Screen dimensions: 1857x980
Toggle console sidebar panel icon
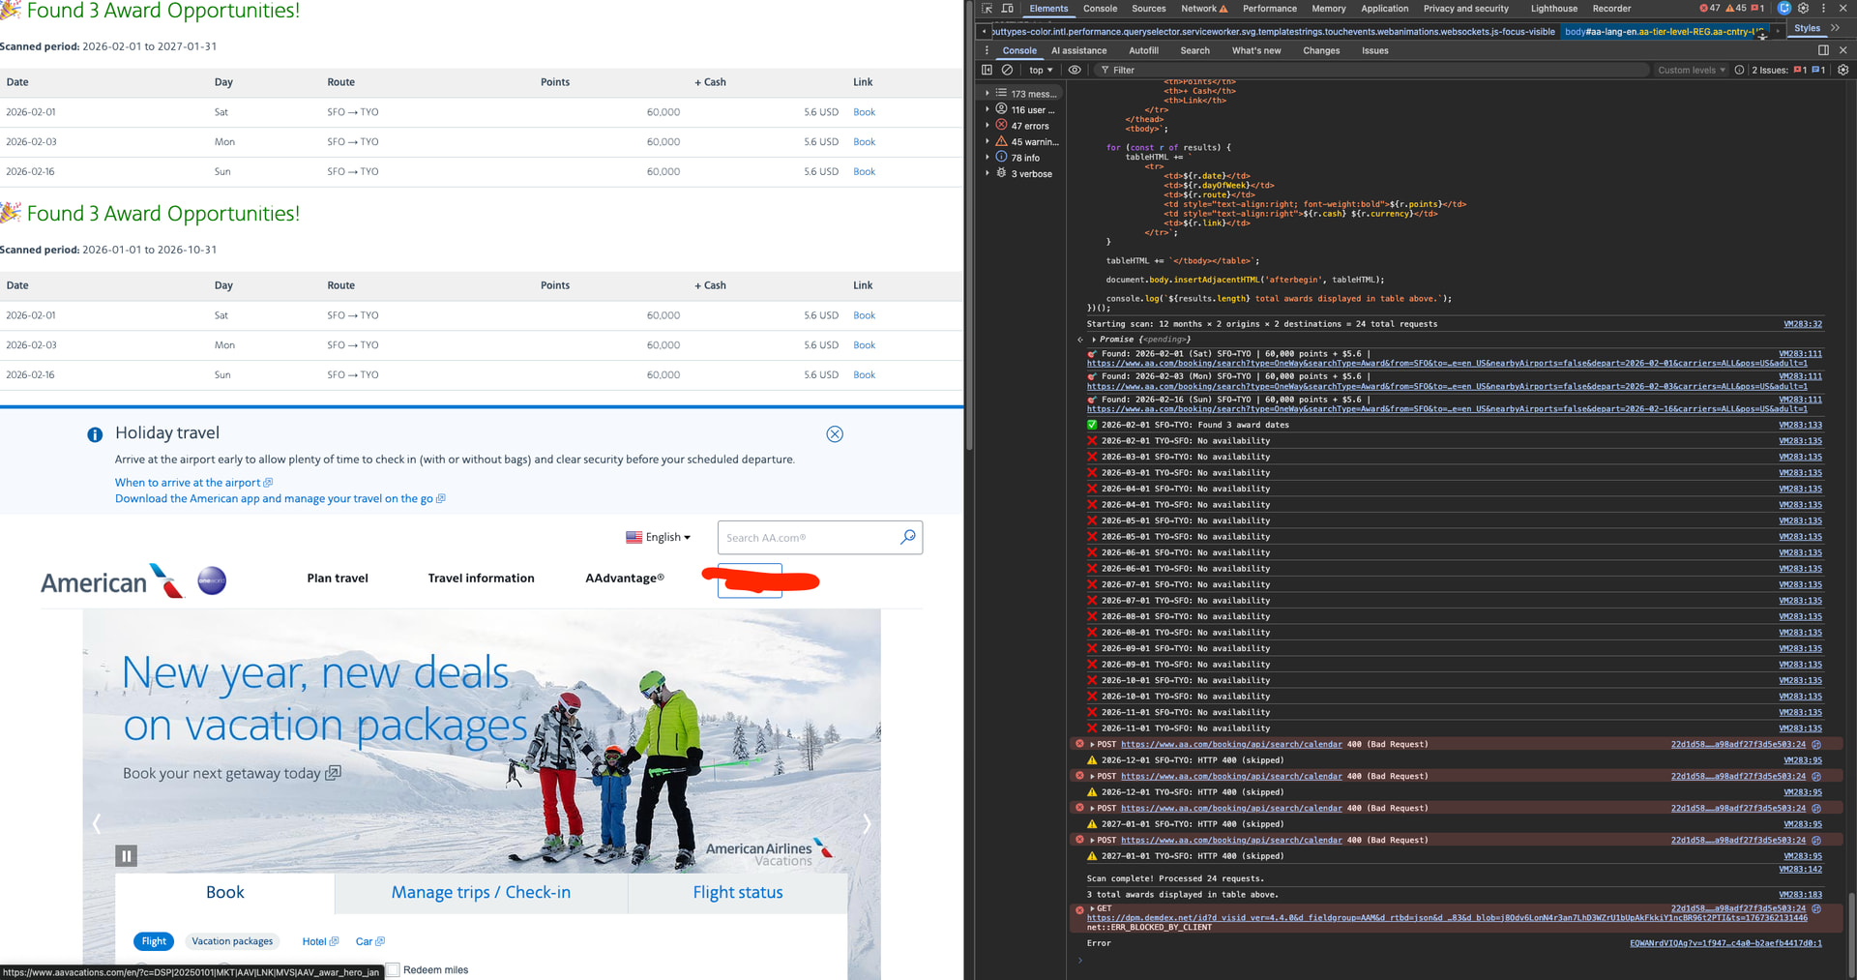point(987,70)
